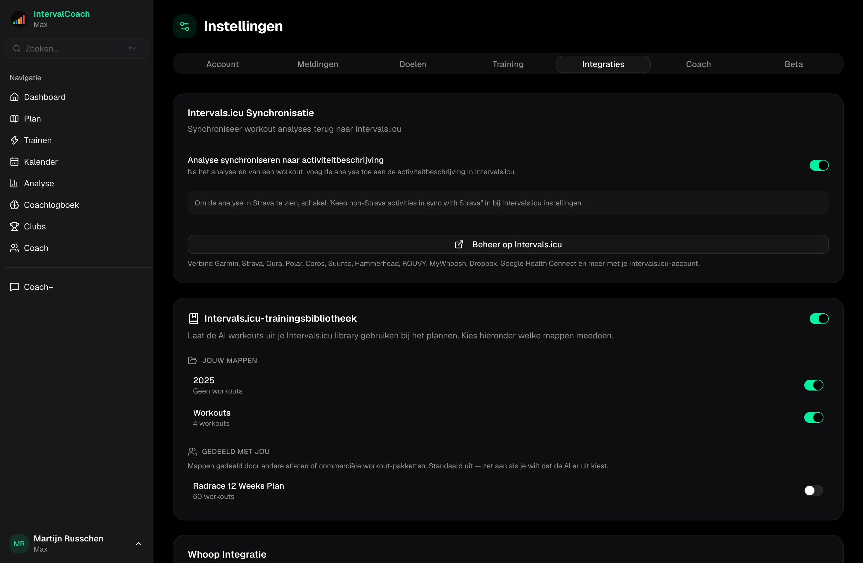Go to the Training tab
The image size is (863, 563).
[x=508, y=64]
